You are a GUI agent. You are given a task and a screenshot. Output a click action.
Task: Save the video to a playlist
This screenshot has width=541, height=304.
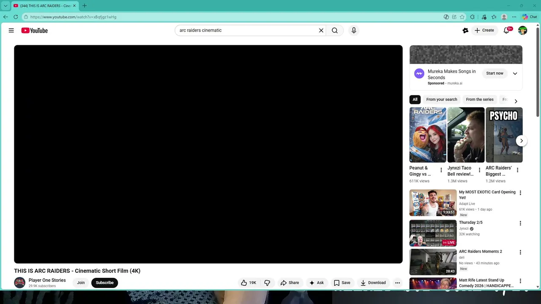click(342, 283)
